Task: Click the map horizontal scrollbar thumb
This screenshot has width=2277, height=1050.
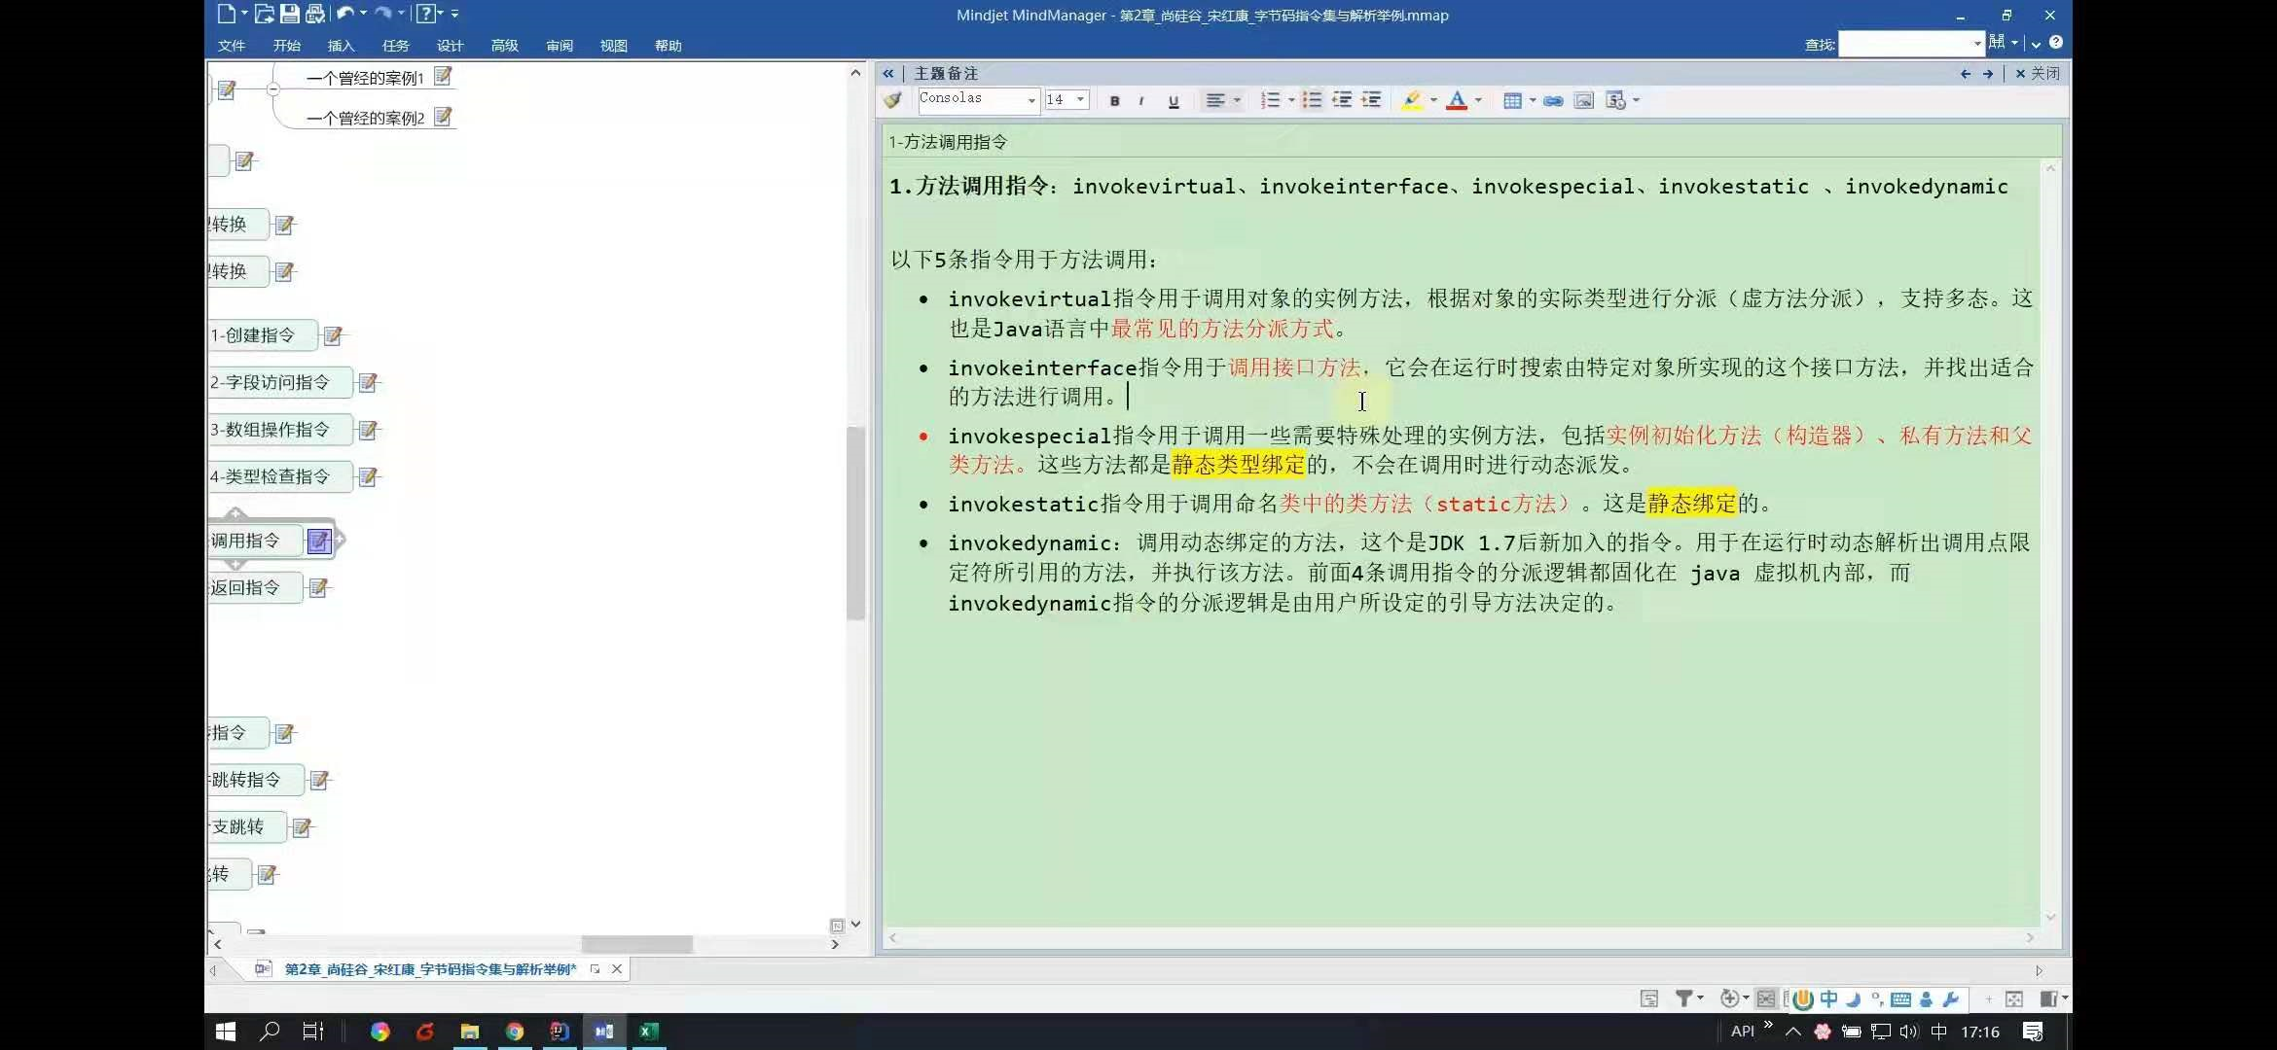Action: coord(636,944)
